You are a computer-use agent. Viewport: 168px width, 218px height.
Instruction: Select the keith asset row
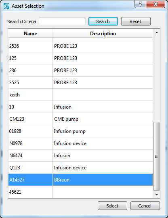point(80,95)
